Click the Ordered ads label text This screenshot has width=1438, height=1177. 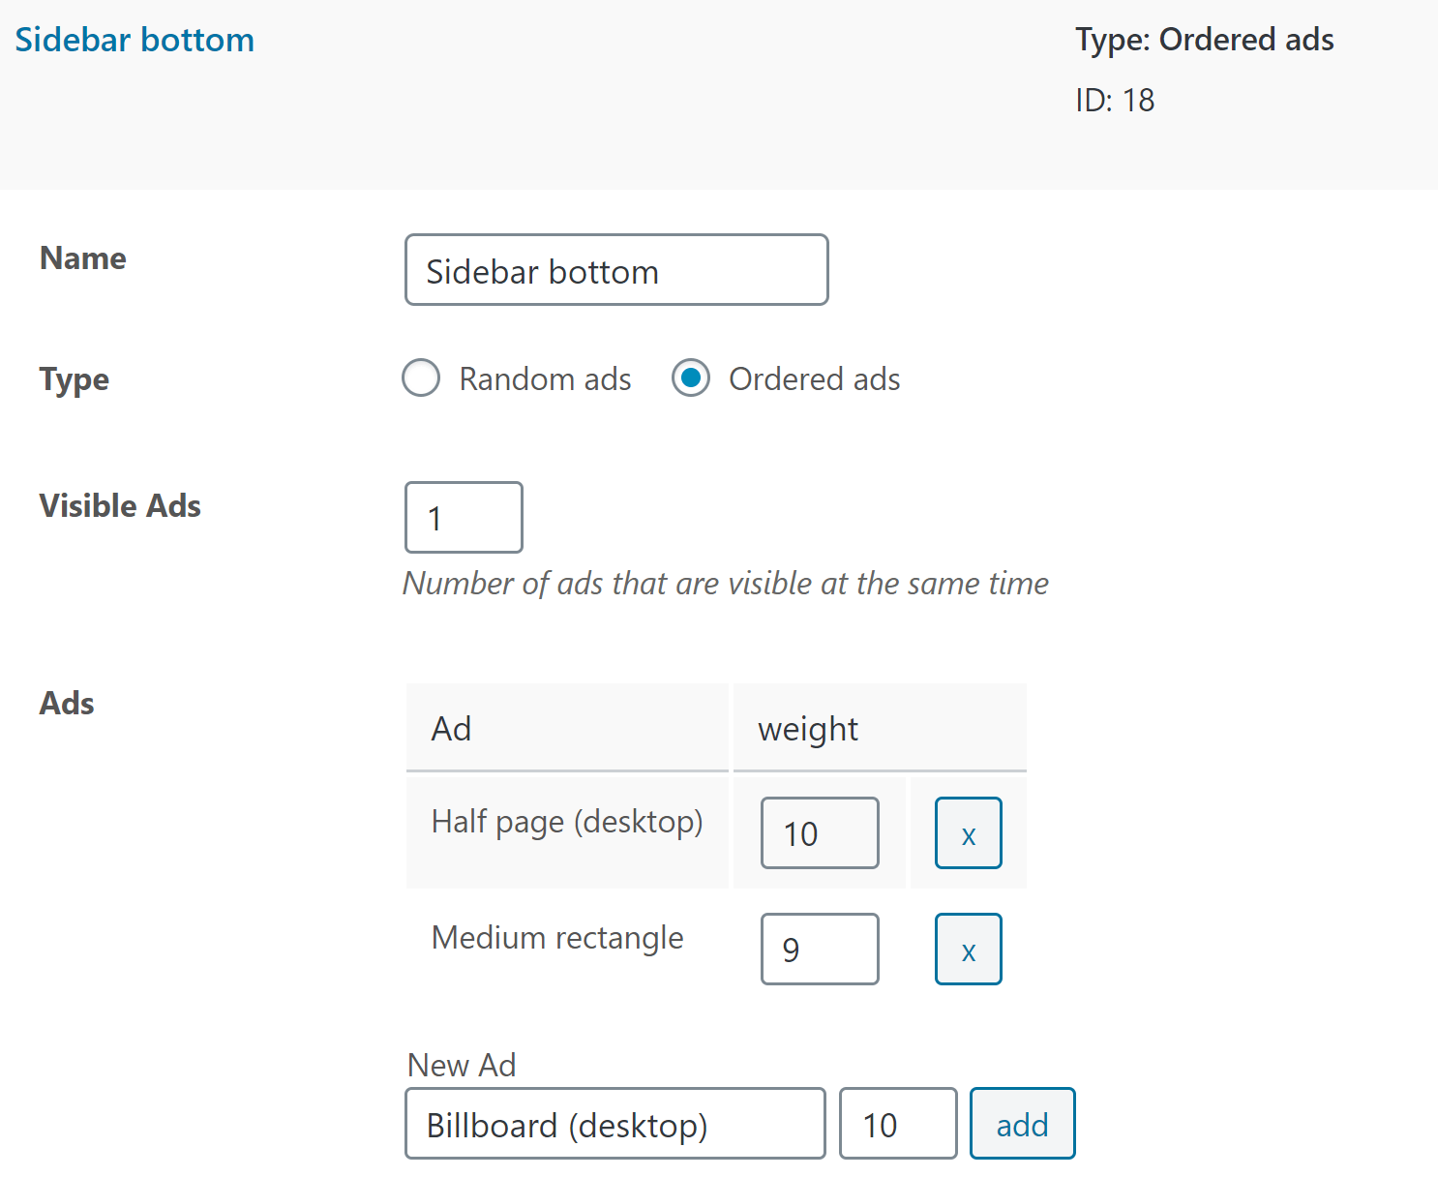815,378
